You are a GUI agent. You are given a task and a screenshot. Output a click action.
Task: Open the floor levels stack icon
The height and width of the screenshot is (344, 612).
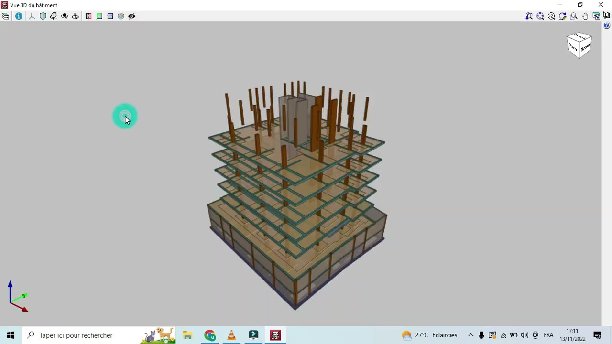[5, 16]
